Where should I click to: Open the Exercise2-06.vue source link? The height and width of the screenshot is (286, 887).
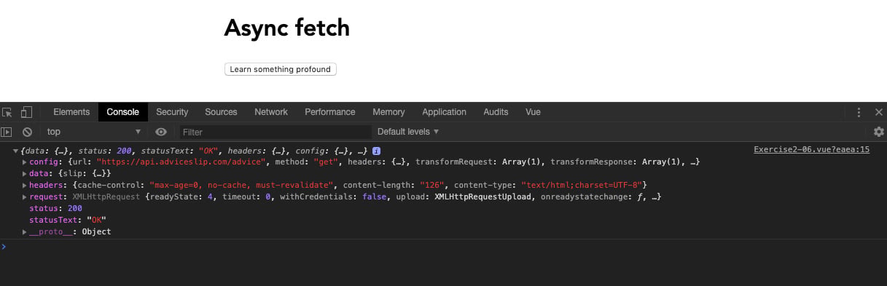(x=811, y=150)
